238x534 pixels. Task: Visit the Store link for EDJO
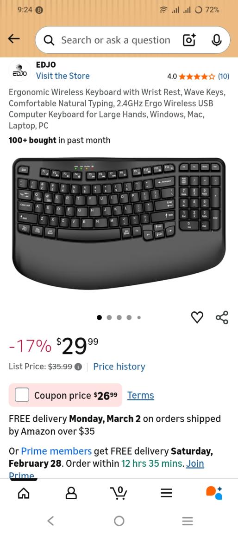click(63, 76)
